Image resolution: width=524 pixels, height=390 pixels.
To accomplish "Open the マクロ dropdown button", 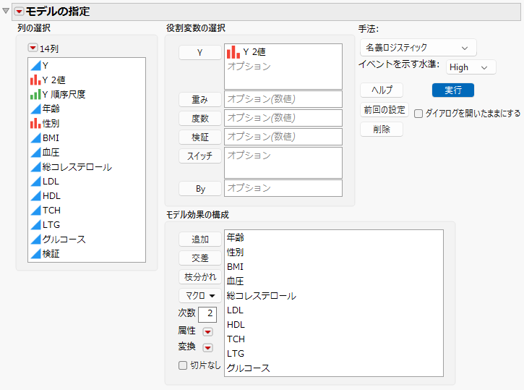I will [x=199, y=296].
